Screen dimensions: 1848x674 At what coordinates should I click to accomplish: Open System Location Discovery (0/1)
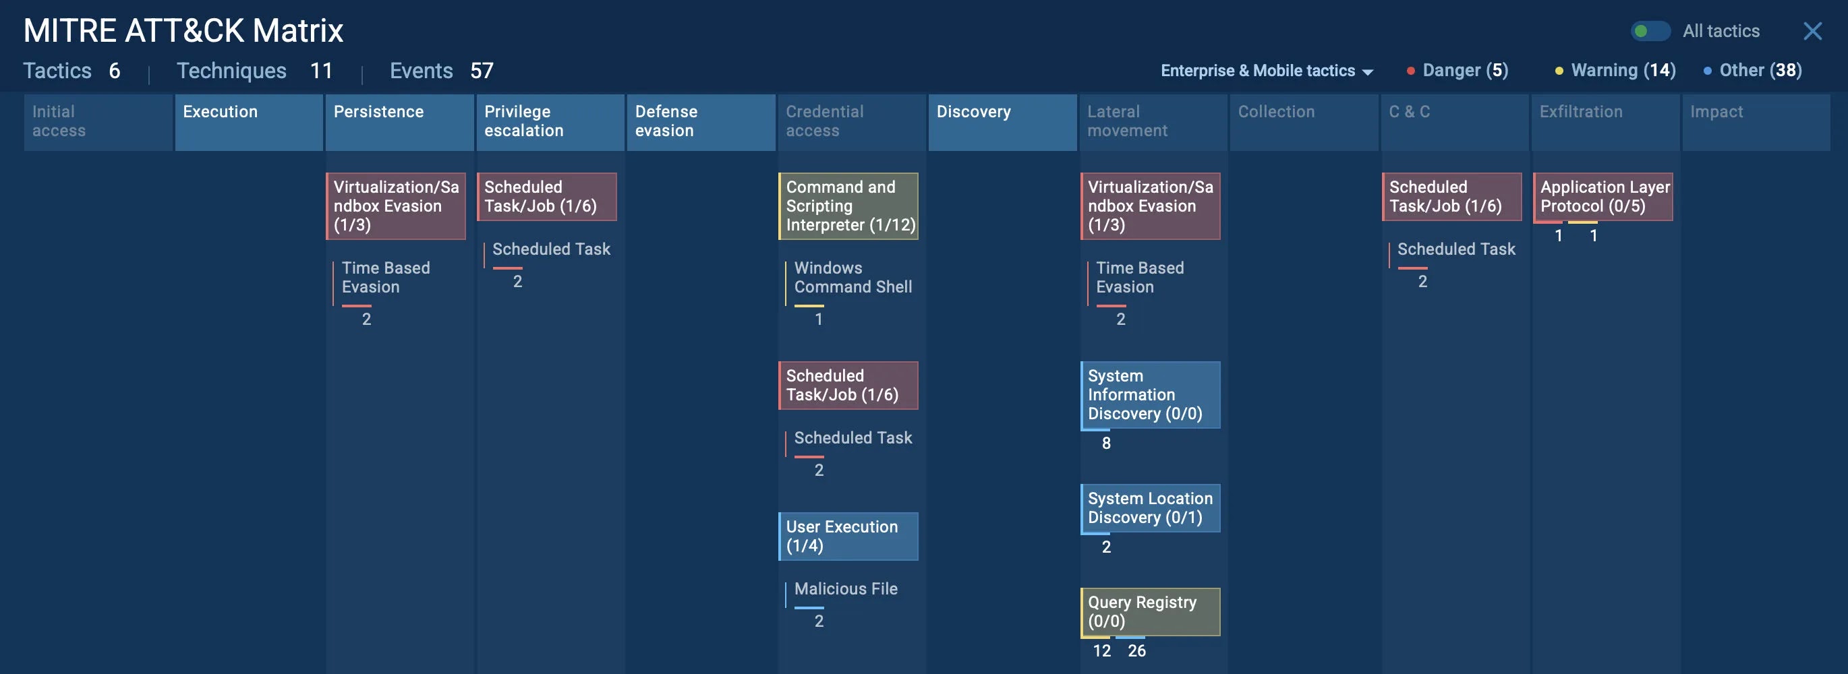[1151, 508]
